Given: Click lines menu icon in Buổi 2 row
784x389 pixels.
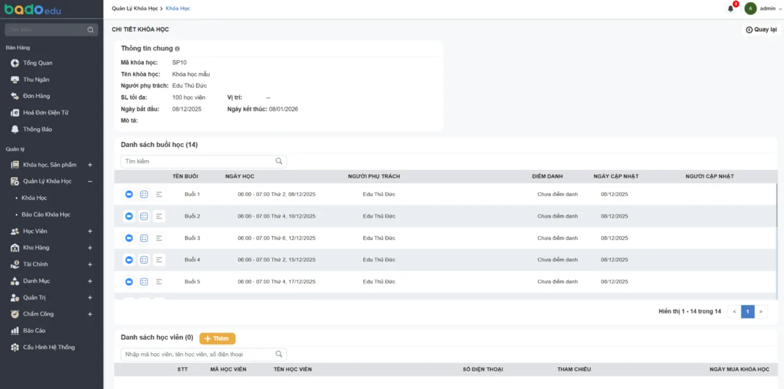Looking at the screenshot, I should [x=159, y=216].
